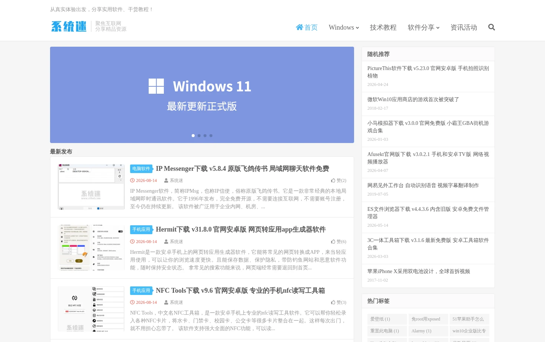Click the 手机应用 tag on NFC Tools post

click(x=141, y=290)
